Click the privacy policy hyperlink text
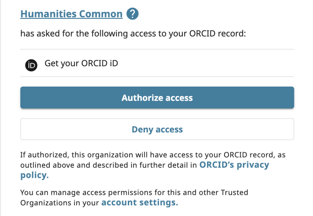The width and height of the screenshot is (313, 216). [x=234, y=165]
